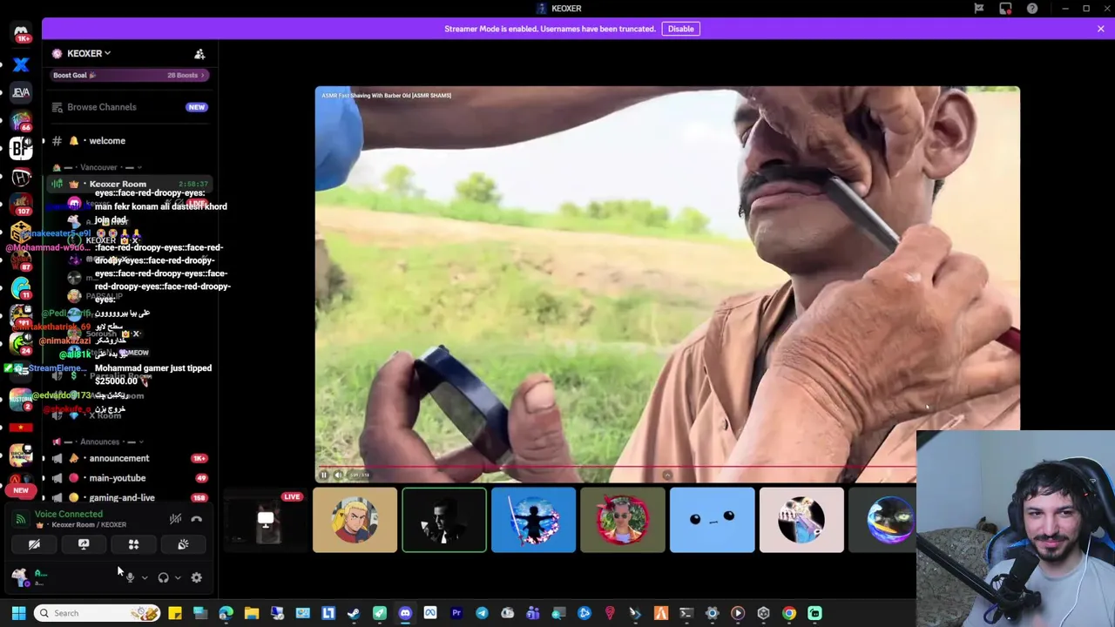This screenshot has width=1115, height=627.
Task: Open the activities launcher icon
Action: click(x=133, y=544)
